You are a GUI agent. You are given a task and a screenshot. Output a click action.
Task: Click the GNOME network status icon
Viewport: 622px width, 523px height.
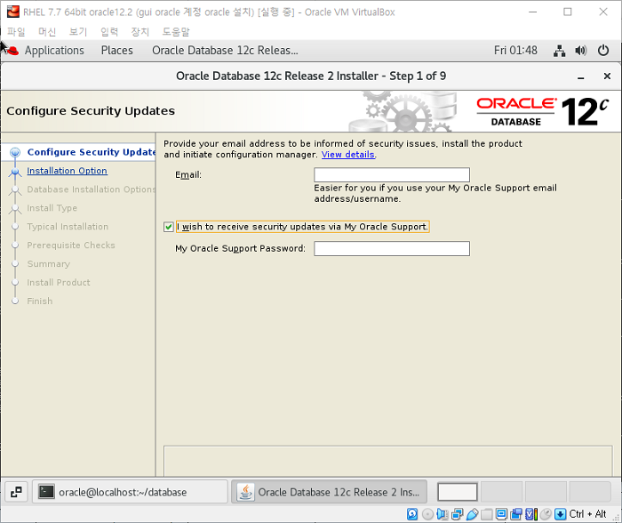[x=560, y=51]
